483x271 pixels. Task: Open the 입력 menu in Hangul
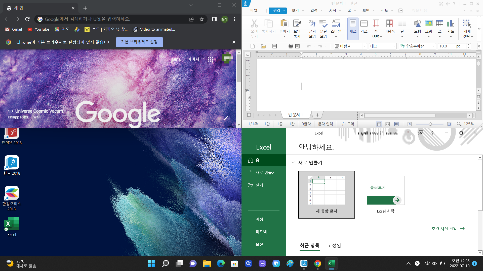pos(314,11)
